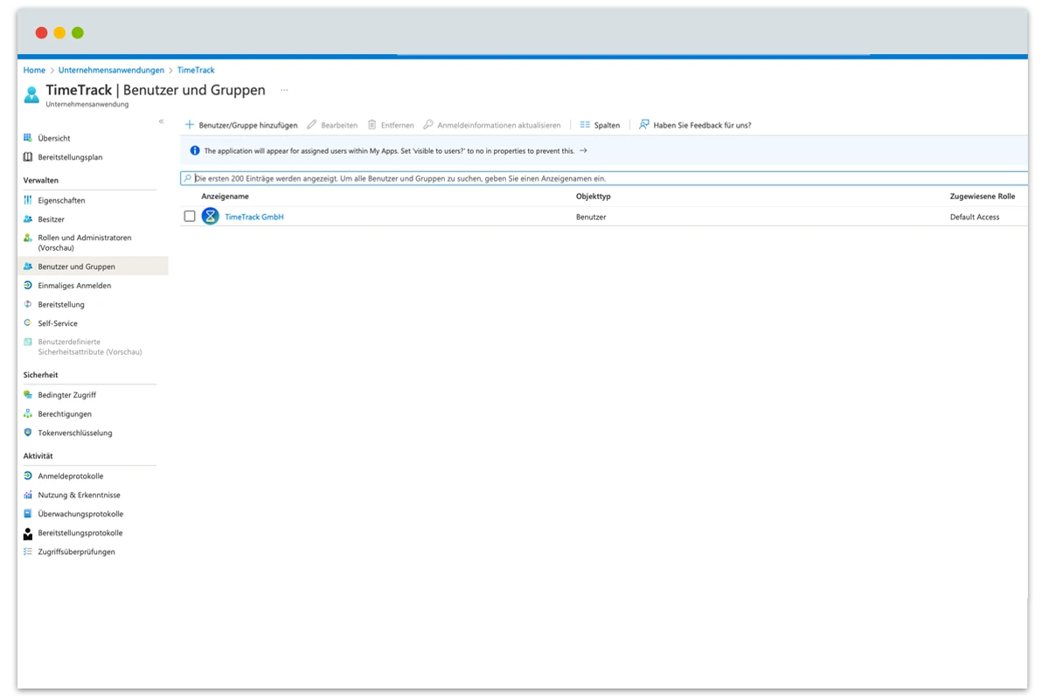Open Nutzung & Erkenntnisse chart icon
The width and height of the screenshot is (1049, 699).
[x=28, y=495]
